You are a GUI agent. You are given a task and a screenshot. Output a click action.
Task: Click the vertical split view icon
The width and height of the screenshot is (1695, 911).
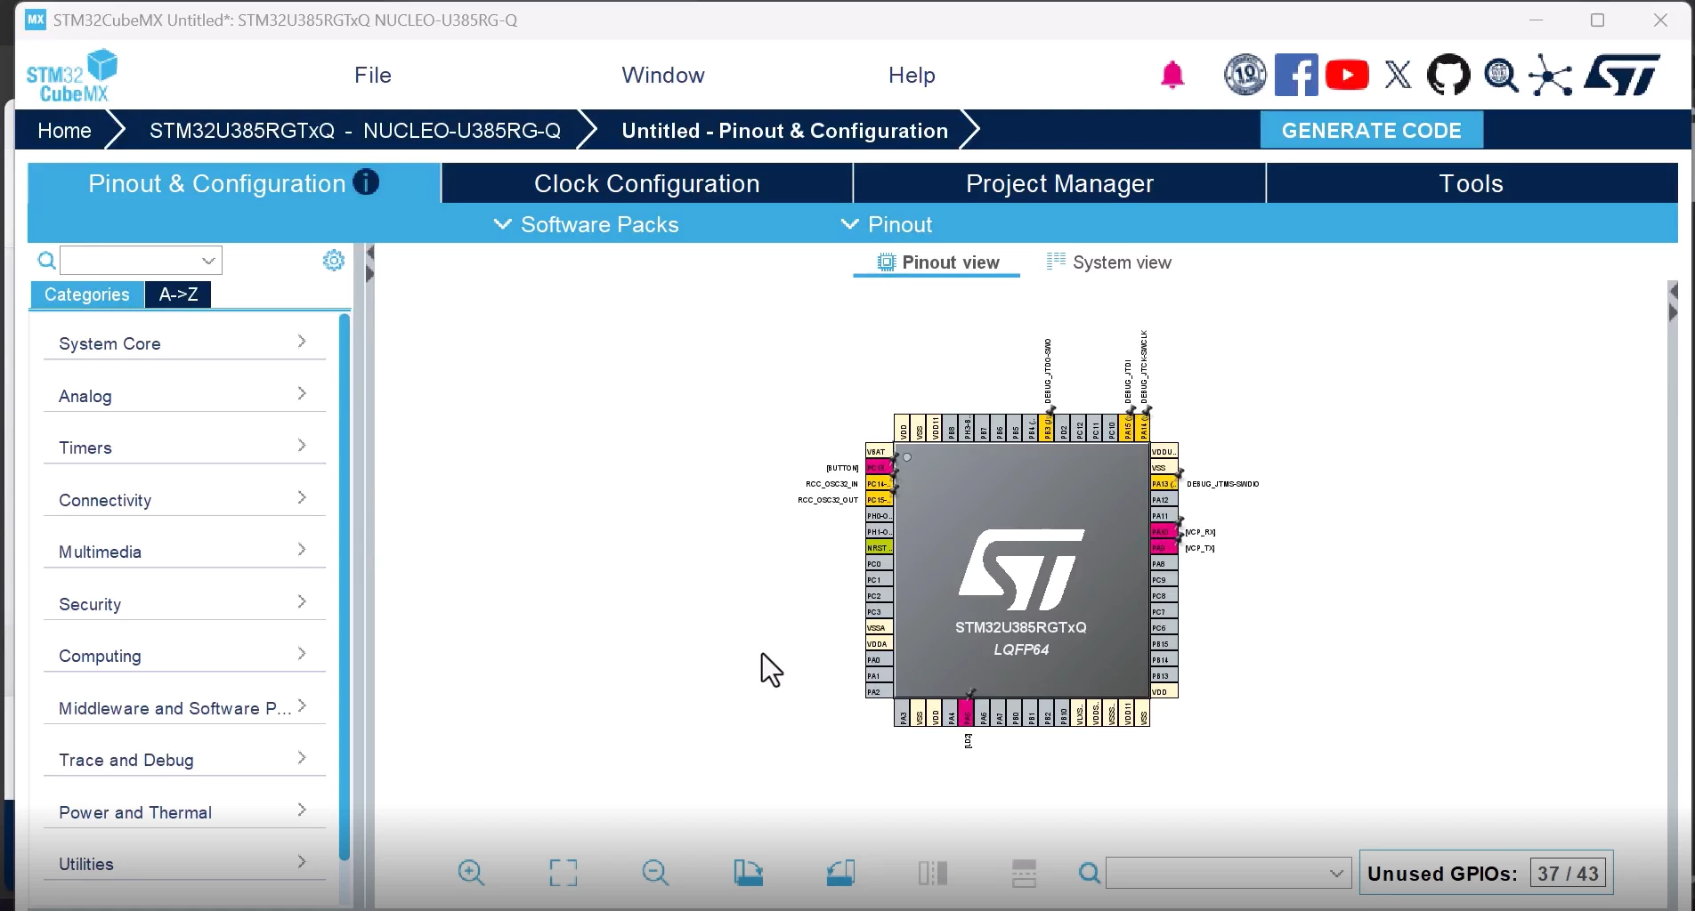pyautogui.click(x=932, y=873)
